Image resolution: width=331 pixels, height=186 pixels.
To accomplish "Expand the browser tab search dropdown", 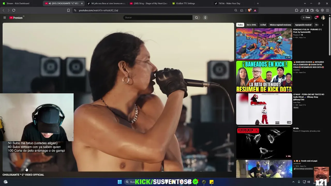I will 305,3.
